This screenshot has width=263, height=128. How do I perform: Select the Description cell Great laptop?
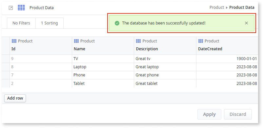coord(165,67)
